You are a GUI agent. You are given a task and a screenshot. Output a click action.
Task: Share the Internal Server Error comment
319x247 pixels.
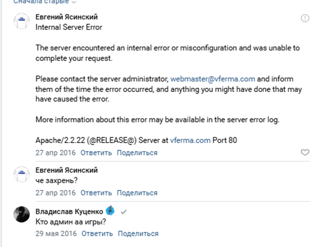pos(137,153)
